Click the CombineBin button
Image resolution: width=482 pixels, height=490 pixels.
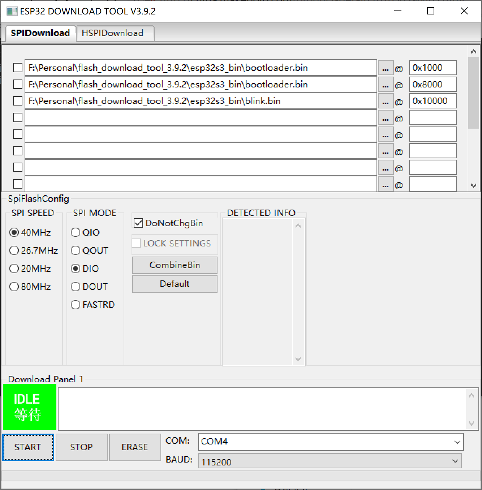coord(175,265)
